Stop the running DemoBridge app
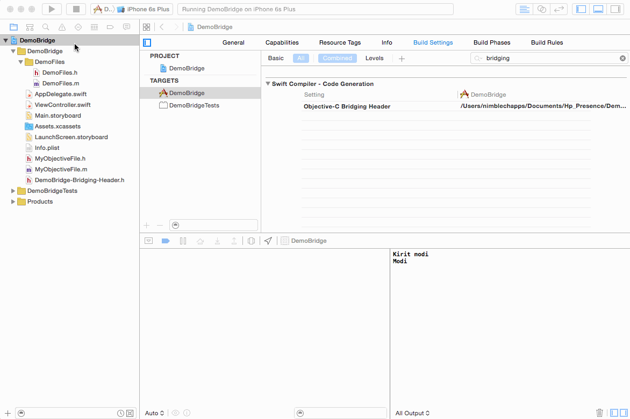This screenshot has height=419, width=630. pos(76,9)
